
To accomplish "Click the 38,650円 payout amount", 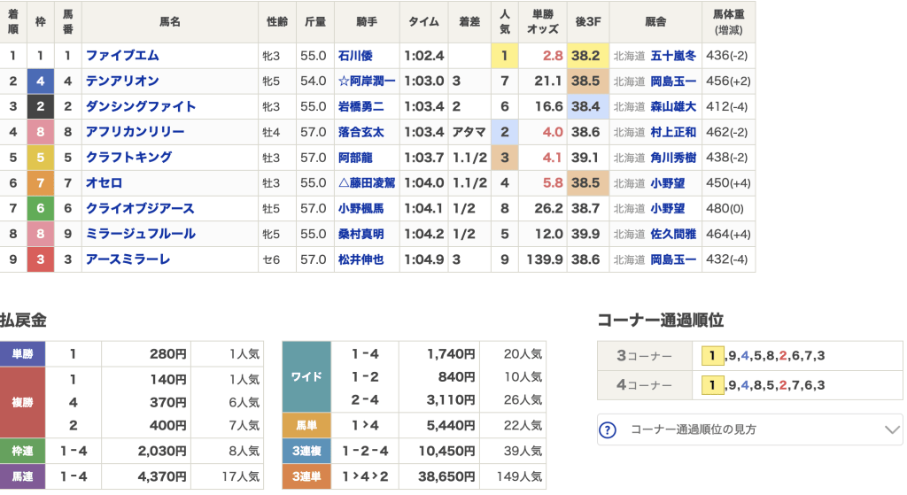I will 446,476.
